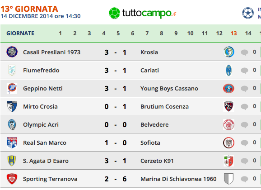The width and height of the screenshot is (261, 190).
Task: Click the Marina Di Schiavonea grey shield
Action: (x=228, y=179)
